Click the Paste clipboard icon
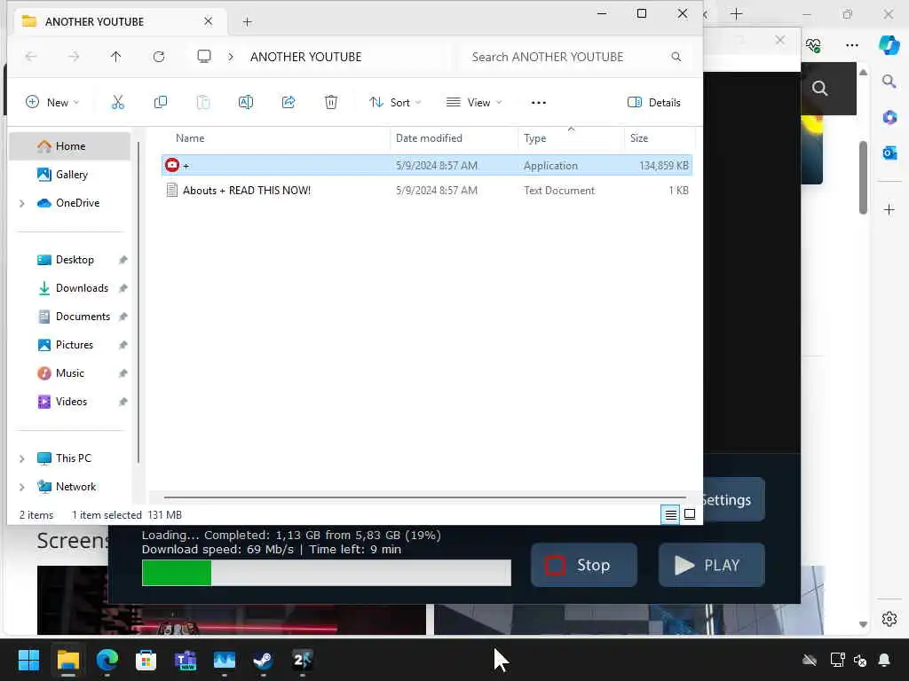This screenshot has width=909, height=681. 203,103
